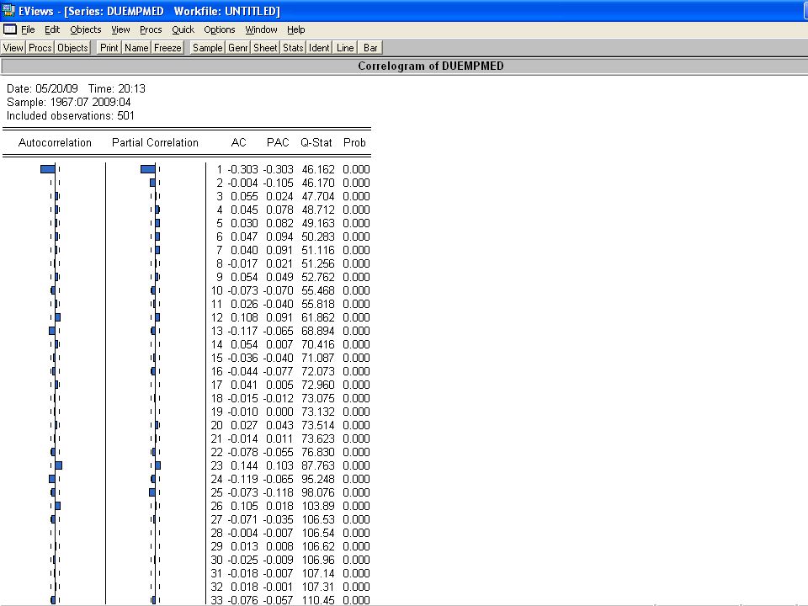This screenshot has height=606, width=808.
Task: Open the View menu in menu bar
Action: tap(120, 29)
